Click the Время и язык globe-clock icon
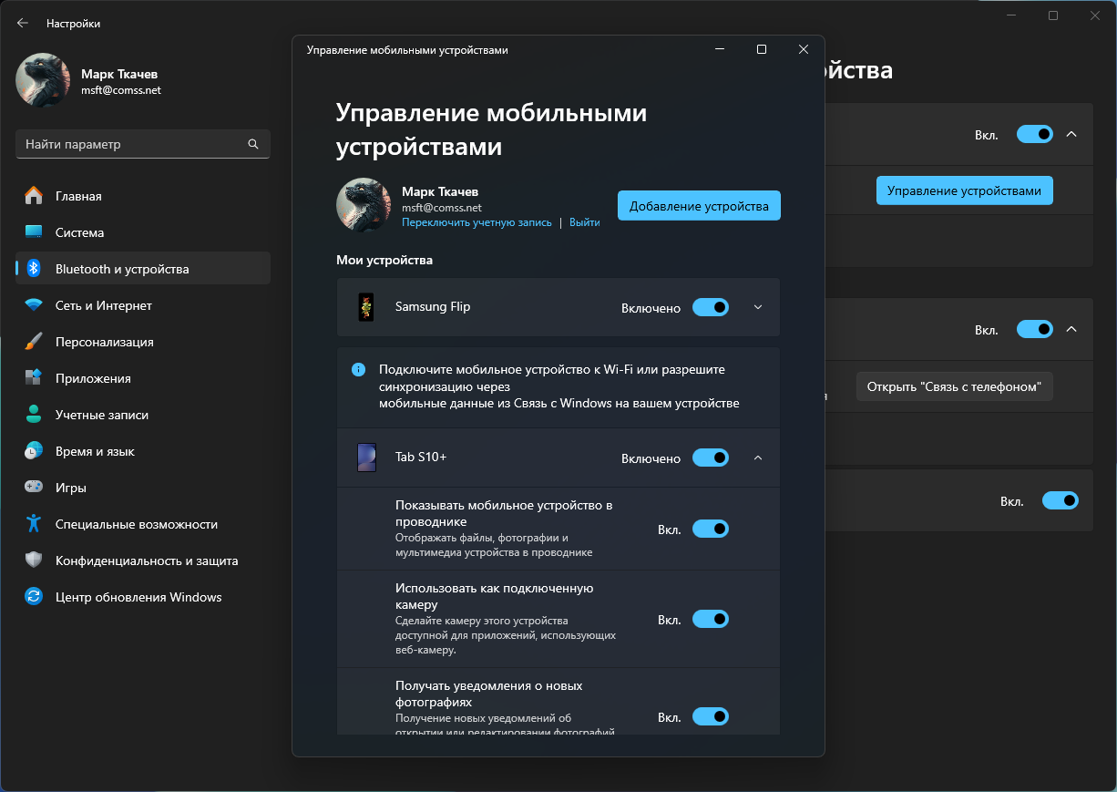 click(x=34, y=451)
